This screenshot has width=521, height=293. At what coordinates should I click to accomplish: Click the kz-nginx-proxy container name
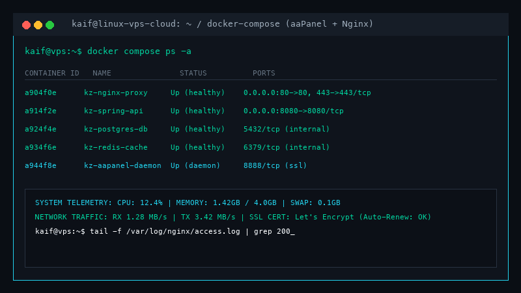(116, 92)
